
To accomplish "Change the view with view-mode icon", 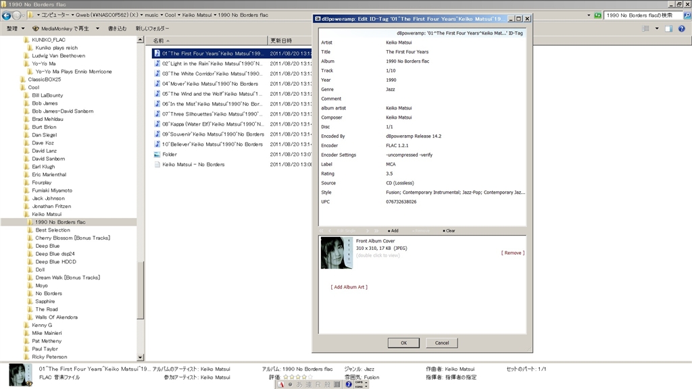I will (645, 28).
